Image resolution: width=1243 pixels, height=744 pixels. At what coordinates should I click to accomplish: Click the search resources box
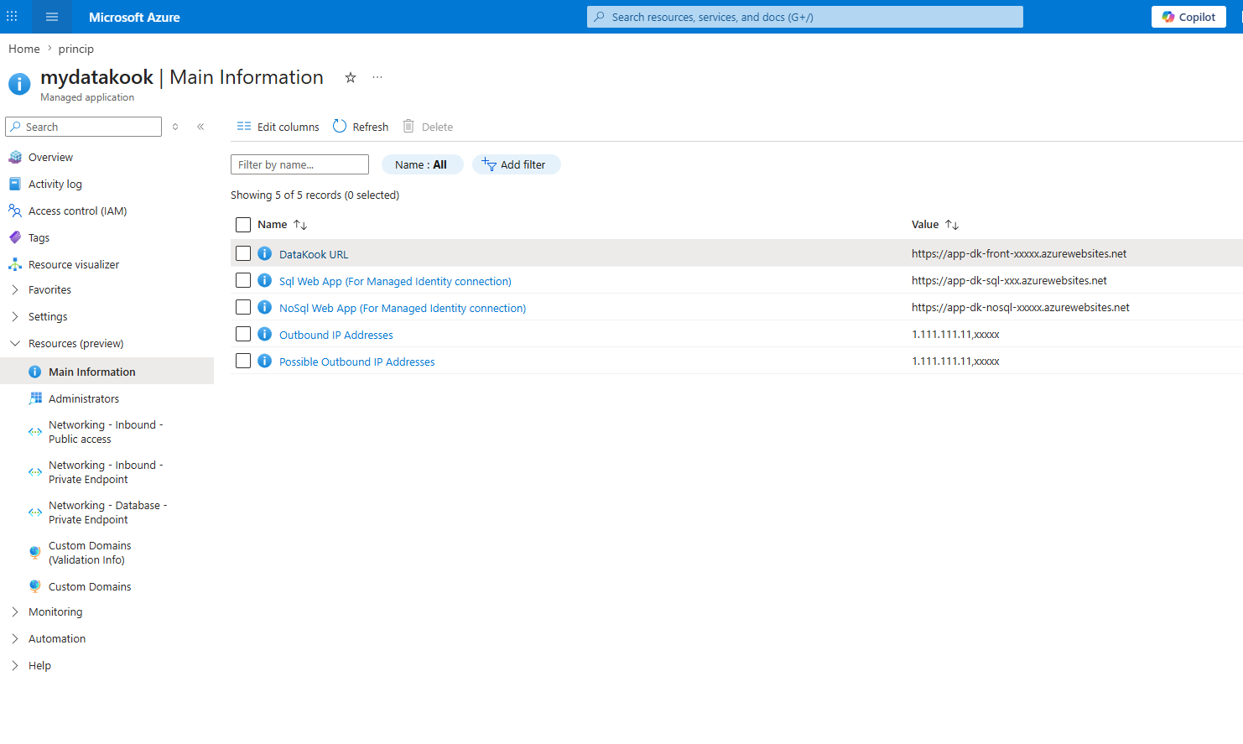805,17
